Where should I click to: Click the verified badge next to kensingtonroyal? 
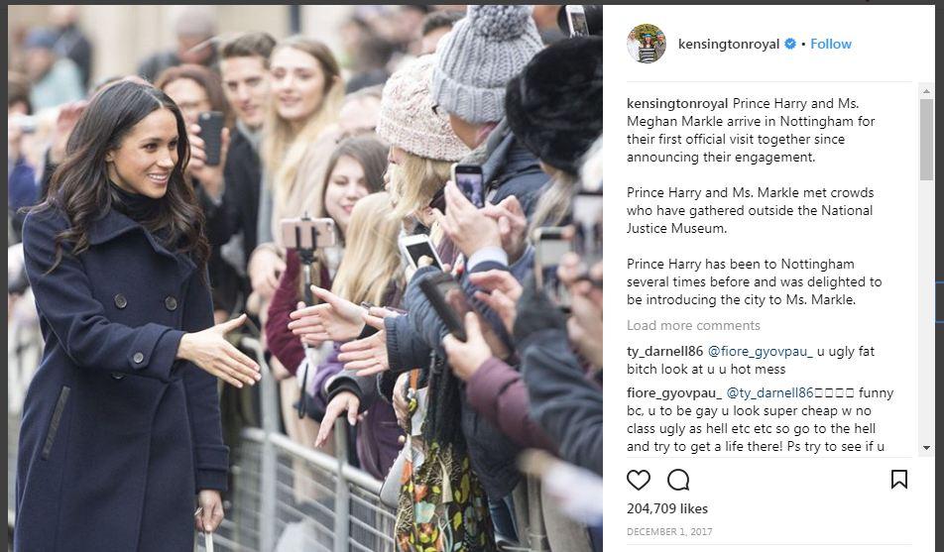click(790, 44)
